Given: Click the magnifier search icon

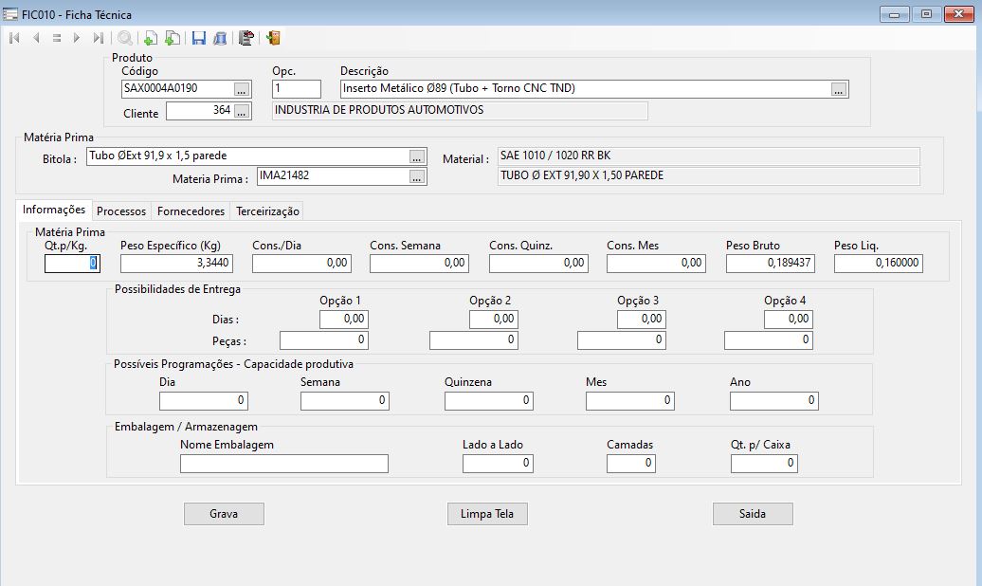Looking at the screenshot, I should (x=125, y=38).
